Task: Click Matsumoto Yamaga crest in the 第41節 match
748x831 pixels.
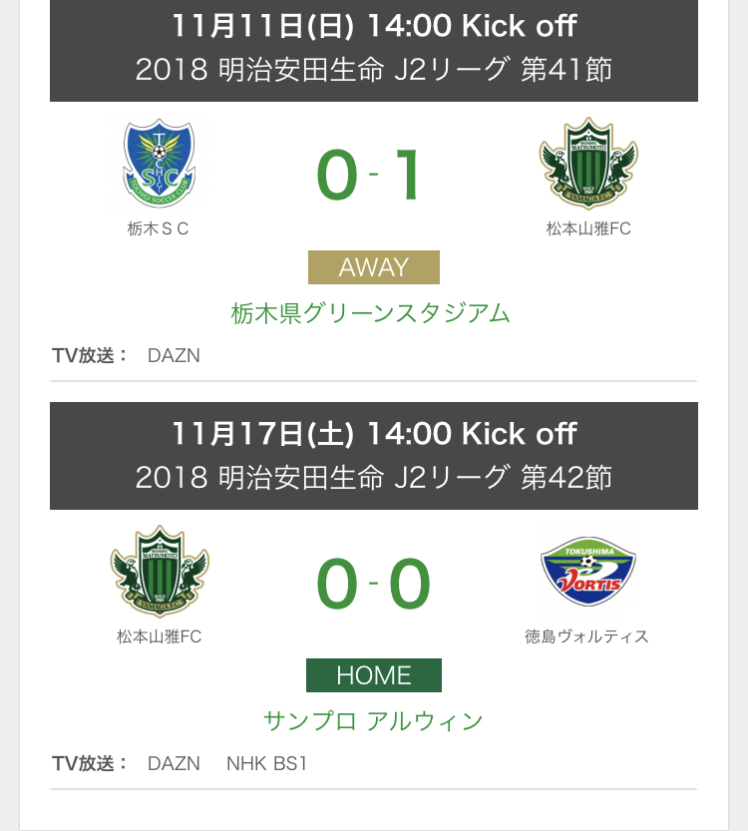Action: pyautogui.click(x=588, y=165)
